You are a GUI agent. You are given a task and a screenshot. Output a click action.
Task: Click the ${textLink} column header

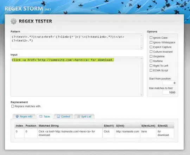(148, 126)
